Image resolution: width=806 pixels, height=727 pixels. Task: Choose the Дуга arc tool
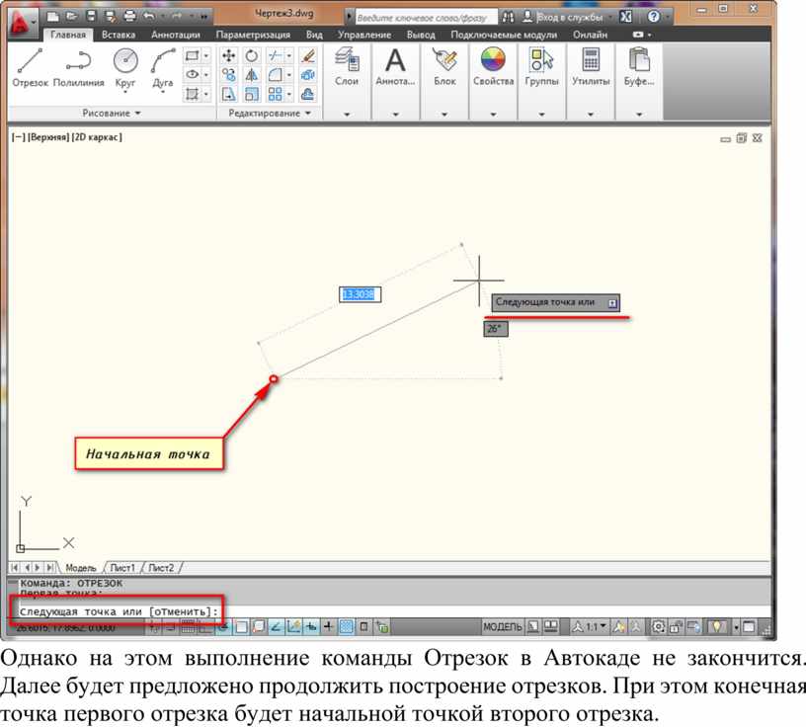pyautogui.click(x=163, y=68)
